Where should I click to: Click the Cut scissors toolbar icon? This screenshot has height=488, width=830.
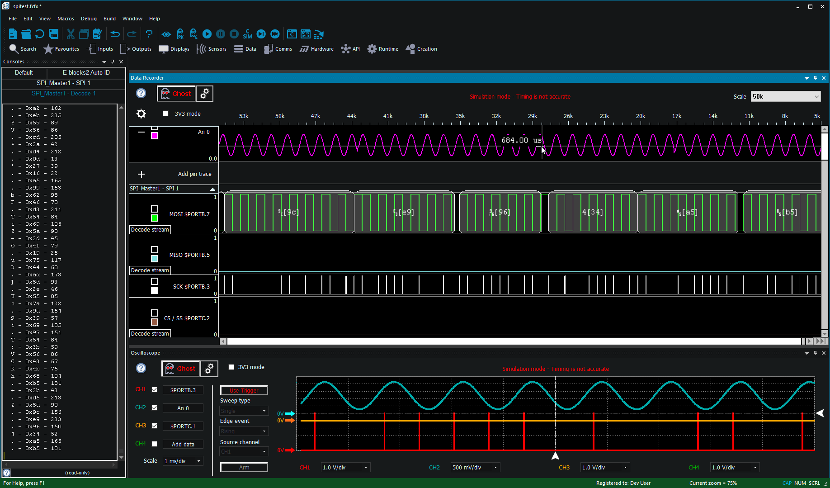pos(71,34)
